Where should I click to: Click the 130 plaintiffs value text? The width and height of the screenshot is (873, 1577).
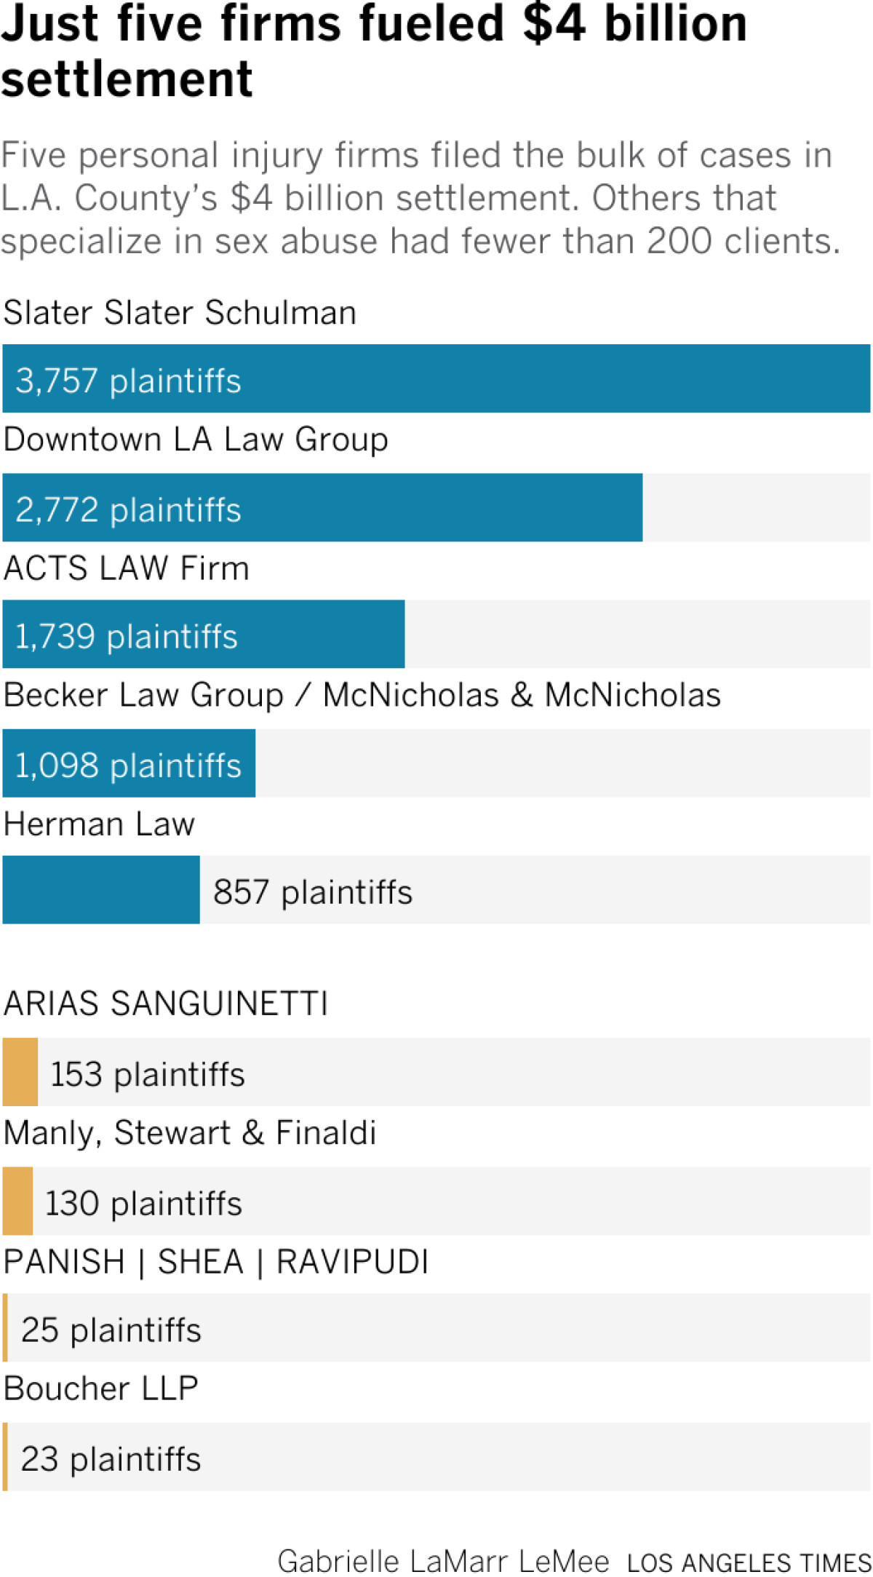click(x=143, y=1203)
